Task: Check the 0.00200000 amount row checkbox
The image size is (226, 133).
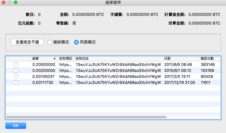Action: (16, 70)
